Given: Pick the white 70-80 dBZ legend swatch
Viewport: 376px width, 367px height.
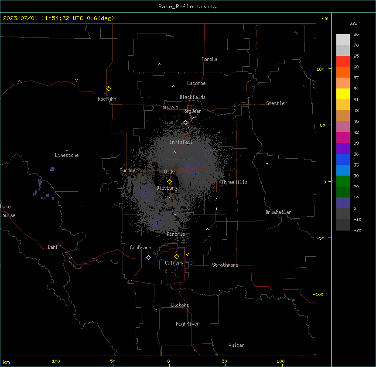Looking at the screenshot, I should tap(343, 40).
